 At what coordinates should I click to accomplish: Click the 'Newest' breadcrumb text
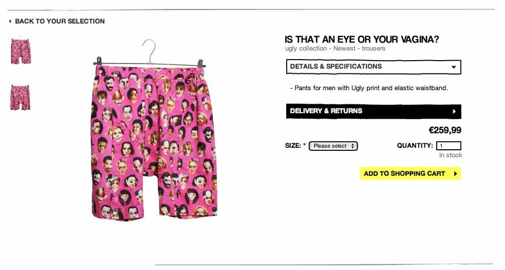click(344, 48)
